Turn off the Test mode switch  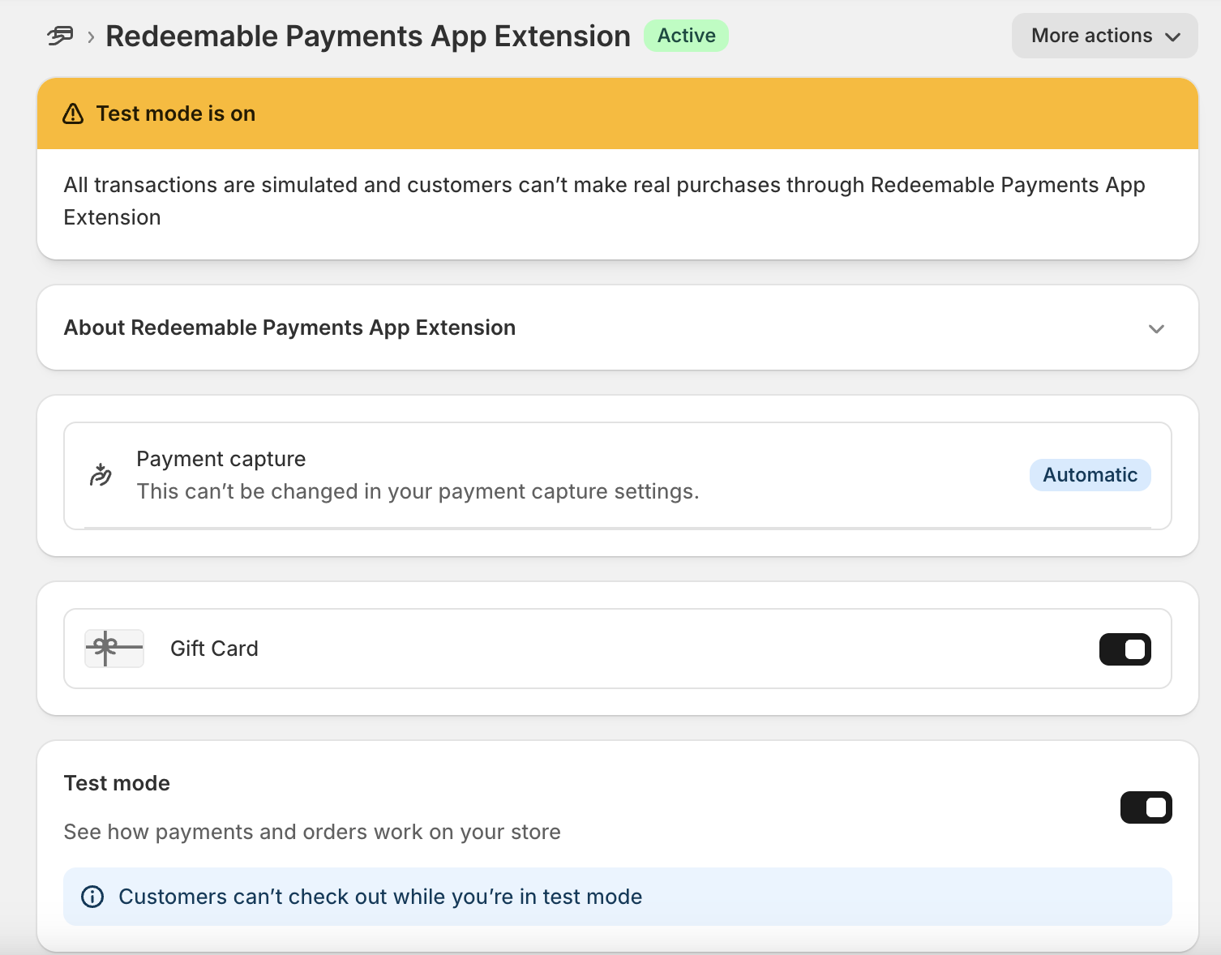pos(1146,807)
